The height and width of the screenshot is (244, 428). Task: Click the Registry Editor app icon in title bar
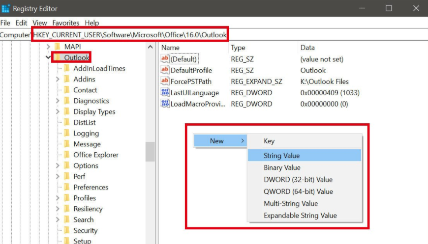pos(6,8)
